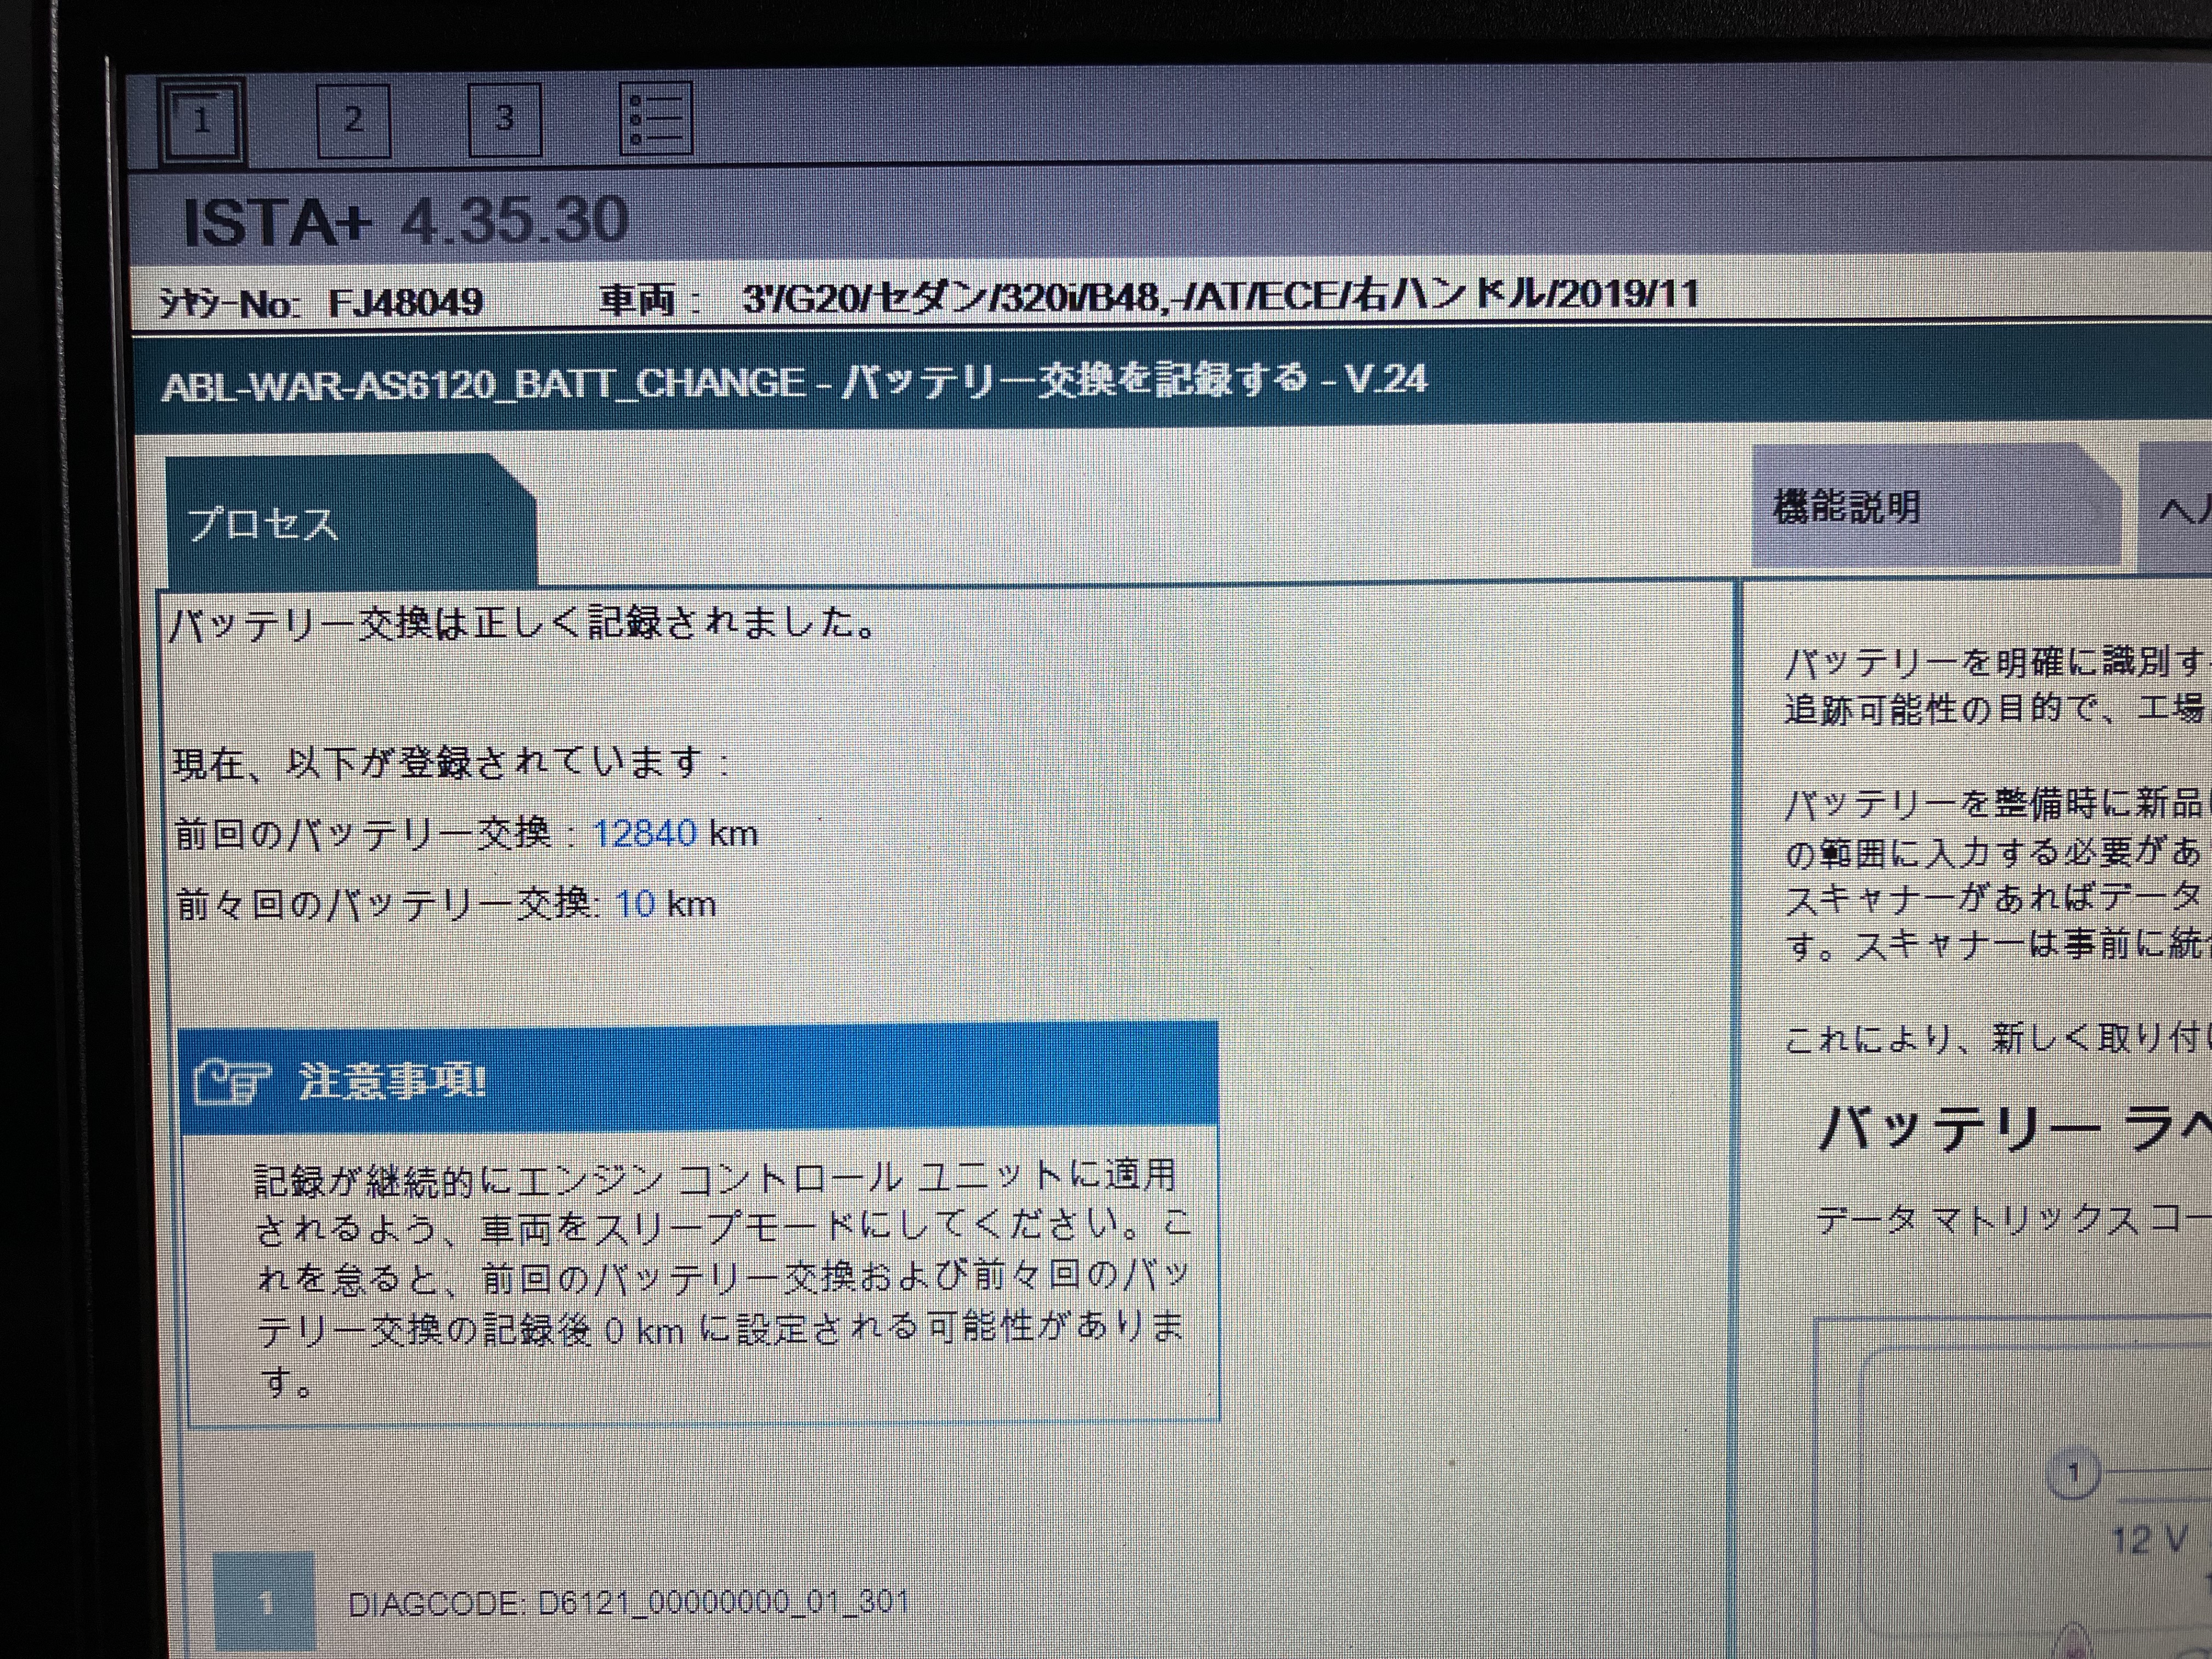Screen dimensions: 2212x1659
Task: Switch to operation window 1
Action: [203, 120]
